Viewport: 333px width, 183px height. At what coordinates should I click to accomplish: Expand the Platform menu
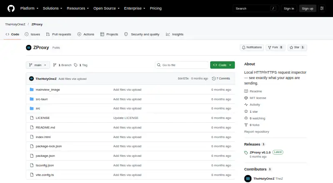click(x=29, y=8)
